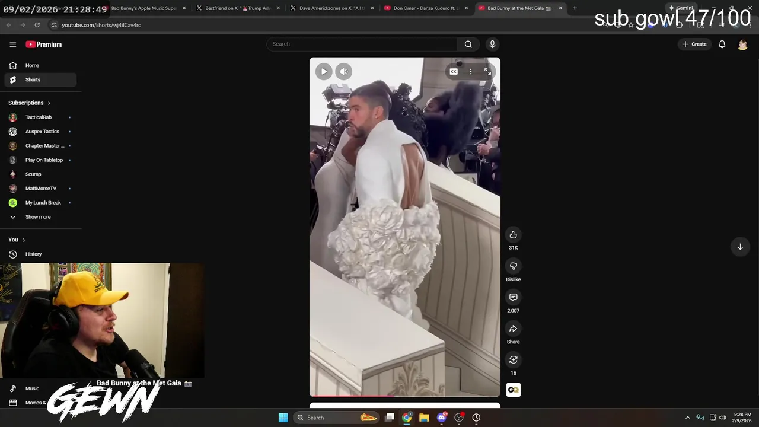The image size is (759, 427).
Task: Go to Home in the sidebar
Action: point(40,66)
